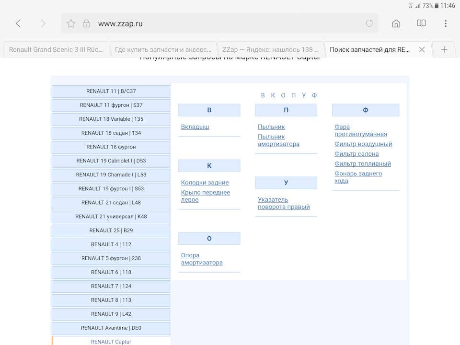Image resolution: width=460 pixels, height=345 pixels.
Task: Open bookmarks with the book icon
Action: click(x=421, y=23)
